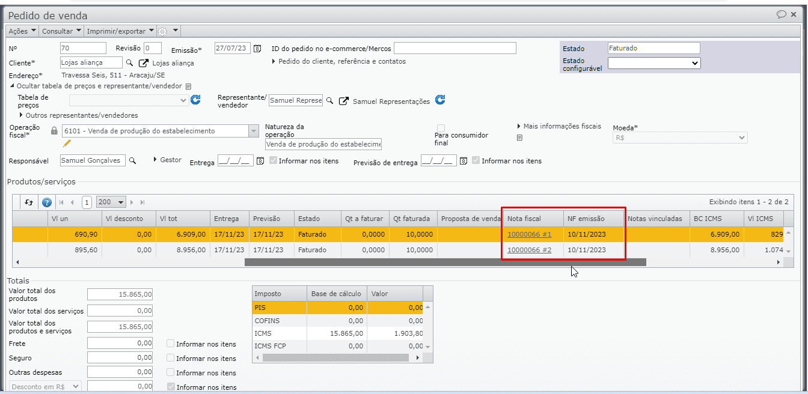The height and width of the screenshot is (394, 808).
Task: Toggle Informar nos itens for Seguro
Action: click(x=171, y=358)
